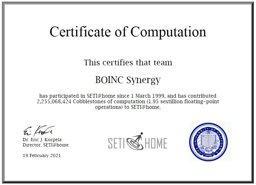Select the team name "BOINC Synergy"
Image resolution: width=256 pixels, height=185 pixels.
tap(128, 80)
